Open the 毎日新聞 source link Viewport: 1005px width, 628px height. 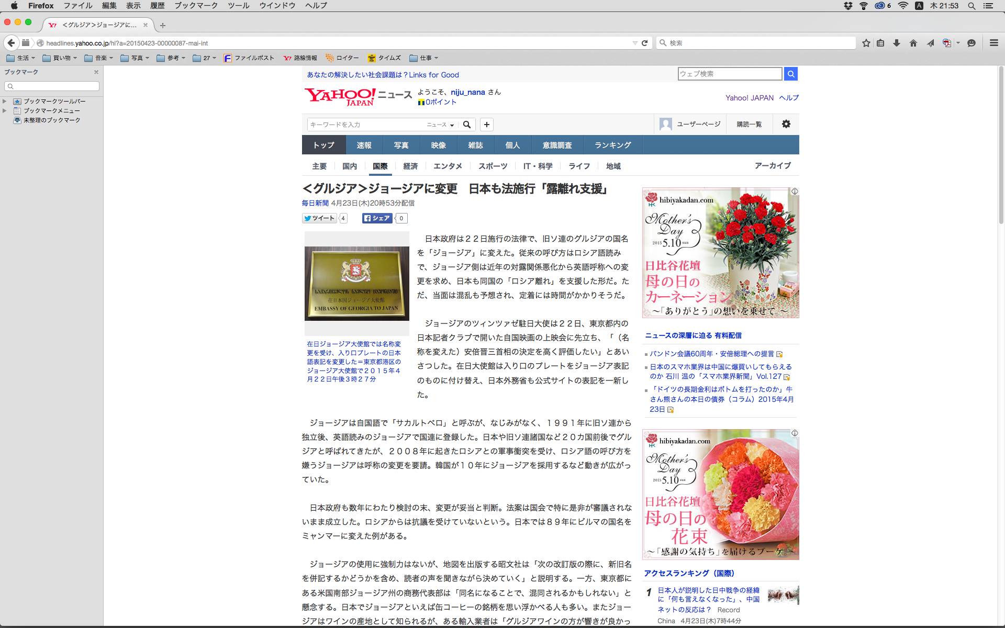coord(315,203)
